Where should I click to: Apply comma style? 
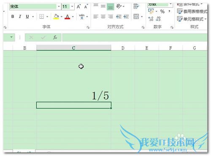tap(169, 11)
